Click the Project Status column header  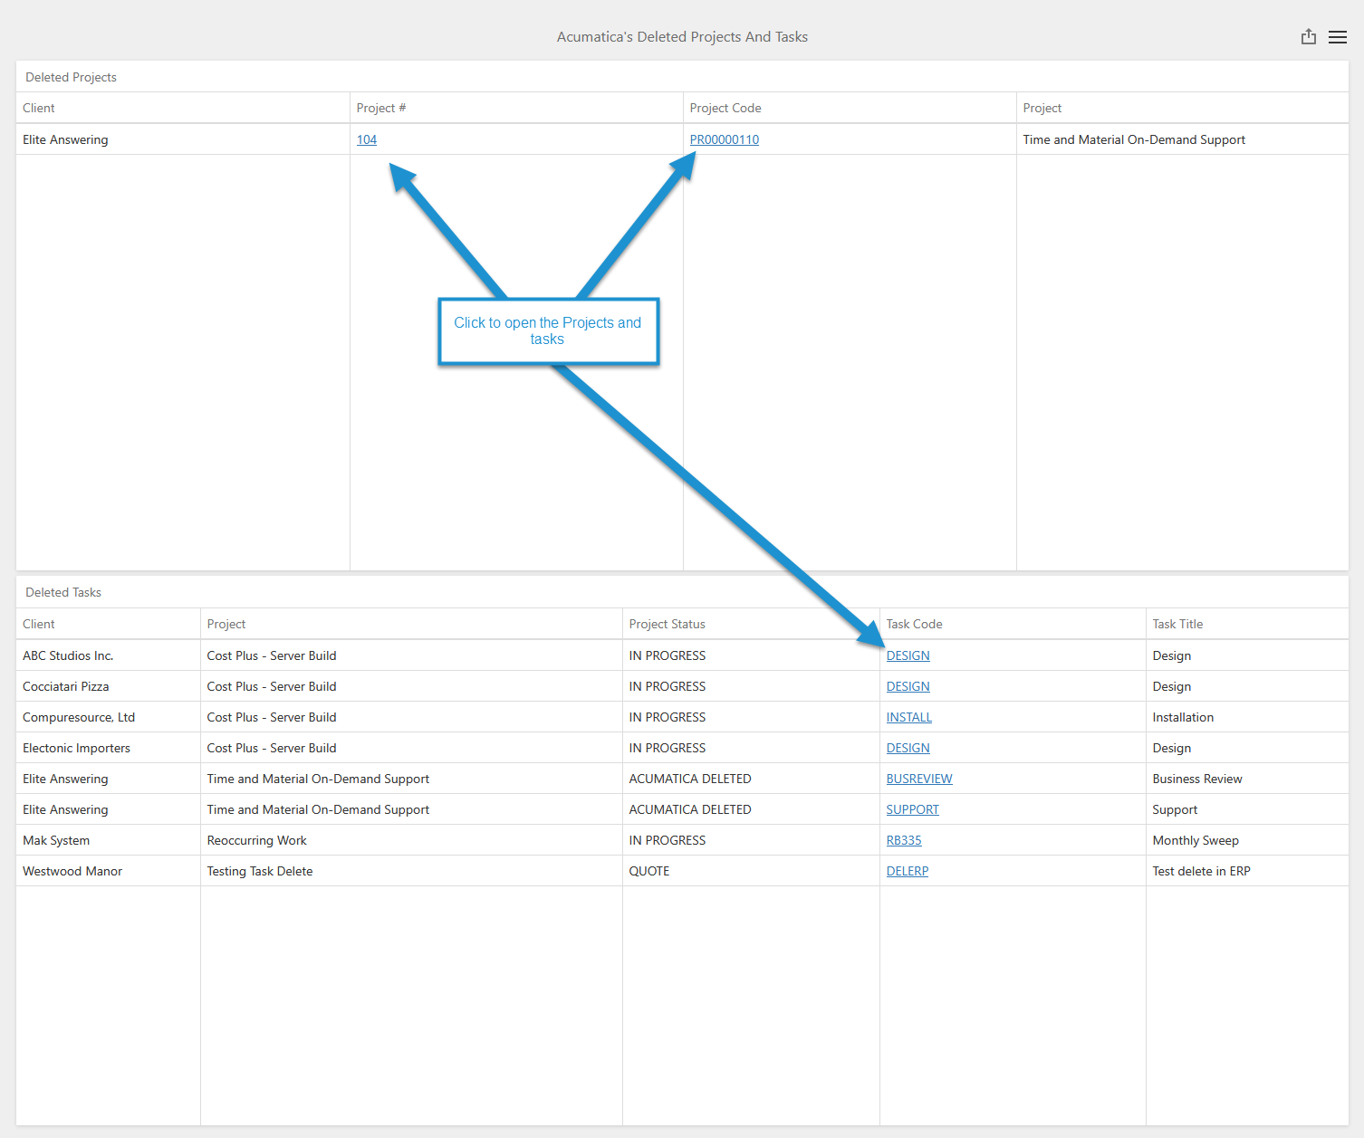click(668, 624)
